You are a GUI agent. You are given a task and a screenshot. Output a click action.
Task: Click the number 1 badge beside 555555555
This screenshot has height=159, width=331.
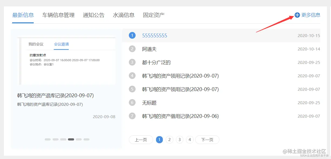pyautogui.click(x=132, y=35)
